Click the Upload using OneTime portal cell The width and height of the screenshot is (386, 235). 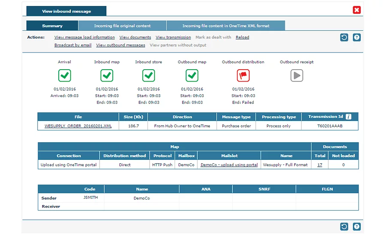click(69, 165)
